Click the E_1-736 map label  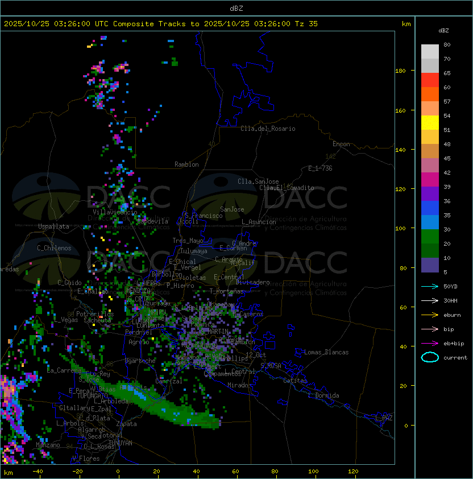click(x=320, y=168)
